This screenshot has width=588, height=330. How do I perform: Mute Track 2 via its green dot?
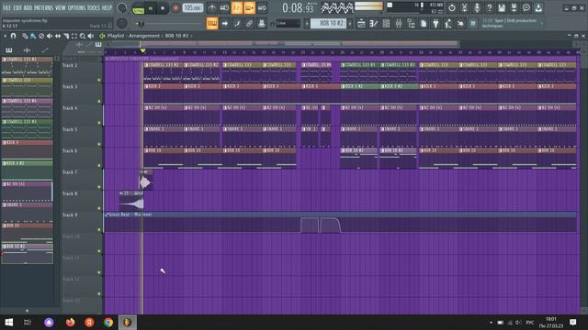(99, 80)
